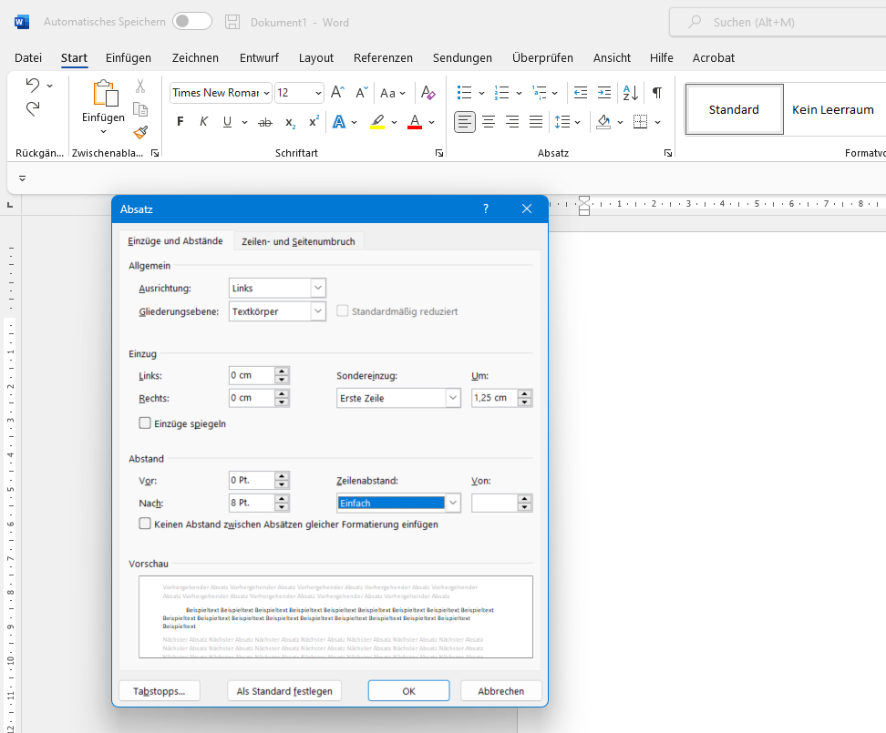This screenshot has height=733, width=886.
Task: Open Sondereinzug dropdown
Action: point(453,398)
